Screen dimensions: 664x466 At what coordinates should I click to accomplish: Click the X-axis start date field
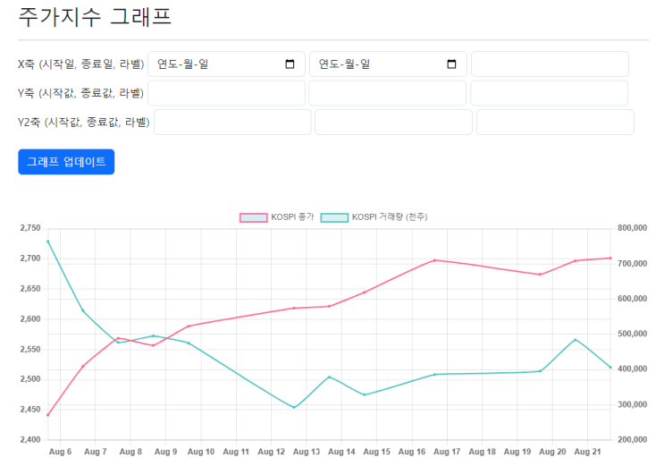(x=226, y=64)
